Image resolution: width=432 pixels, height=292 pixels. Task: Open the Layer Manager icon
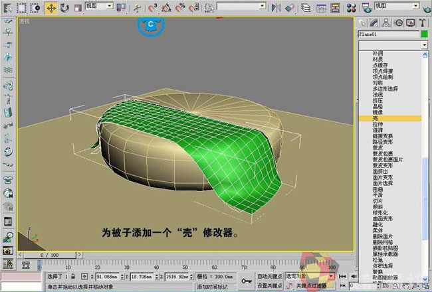coord(305,8)
